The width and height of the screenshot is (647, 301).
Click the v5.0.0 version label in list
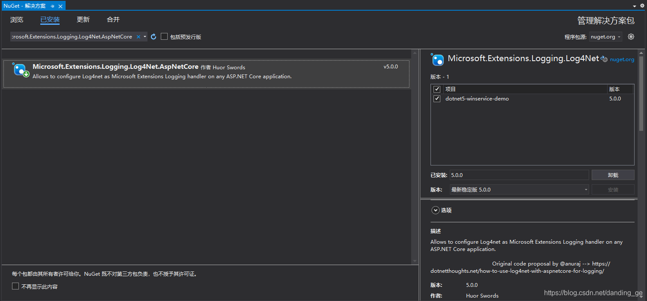391,67
